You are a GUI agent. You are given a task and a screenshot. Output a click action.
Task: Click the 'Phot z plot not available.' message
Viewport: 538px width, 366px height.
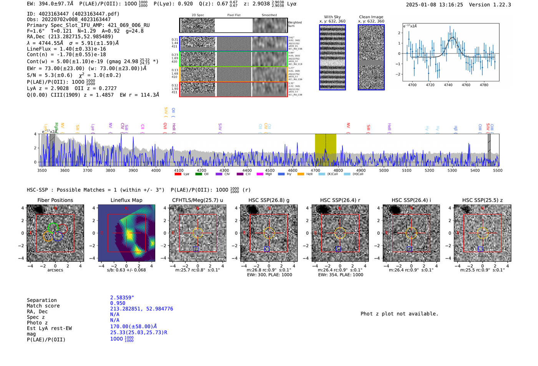[399, 314]
